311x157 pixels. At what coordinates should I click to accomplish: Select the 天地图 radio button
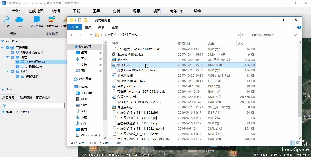click(17, 112)
